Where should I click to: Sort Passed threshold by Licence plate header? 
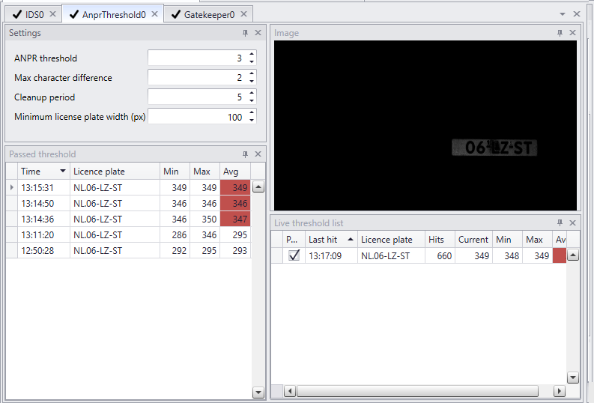115,172
